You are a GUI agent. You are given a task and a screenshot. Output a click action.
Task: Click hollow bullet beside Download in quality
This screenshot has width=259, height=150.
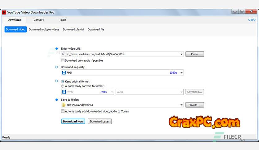click(57, 67)
